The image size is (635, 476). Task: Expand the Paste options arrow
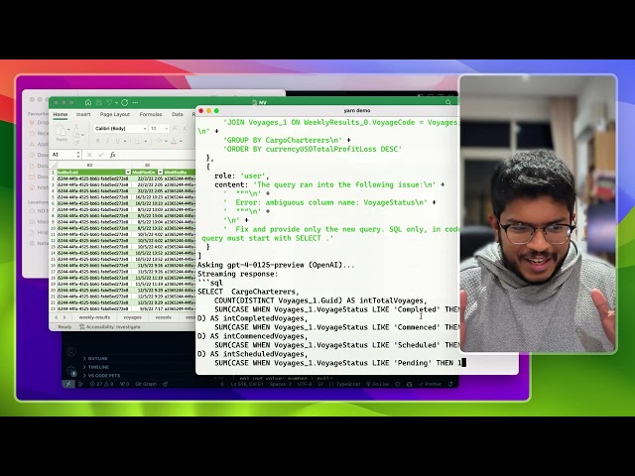click(68, 129)
